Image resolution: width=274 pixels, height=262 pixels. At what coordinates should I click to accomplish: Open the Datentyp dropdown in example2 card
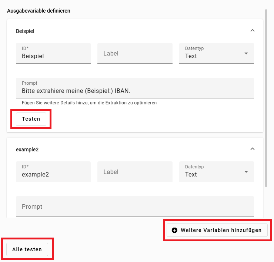click(216, 172)
